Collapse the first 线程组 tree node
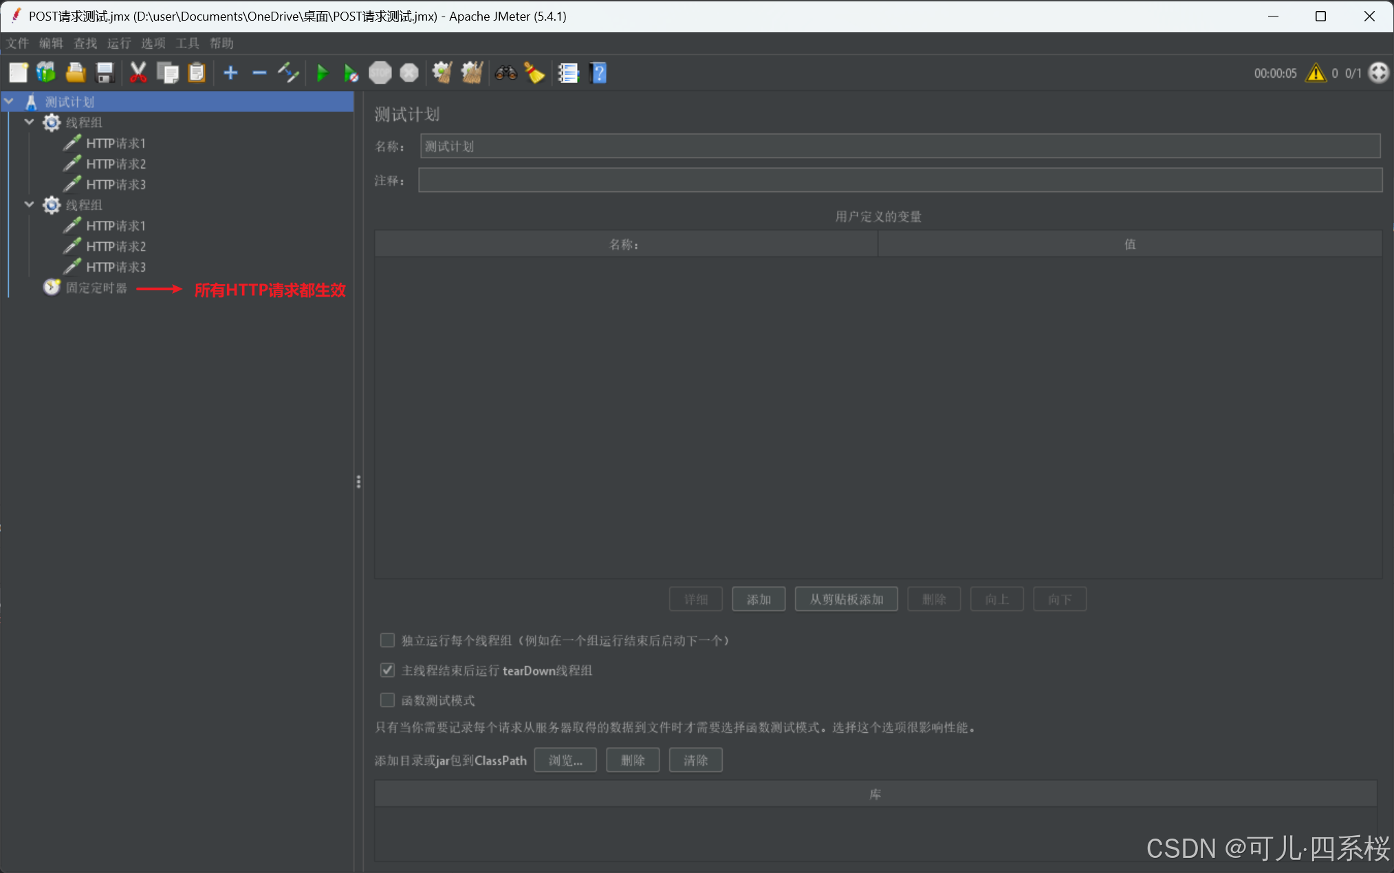This screenshot has height=873, width=1394. pyautogui.click(x=30, y=122)
